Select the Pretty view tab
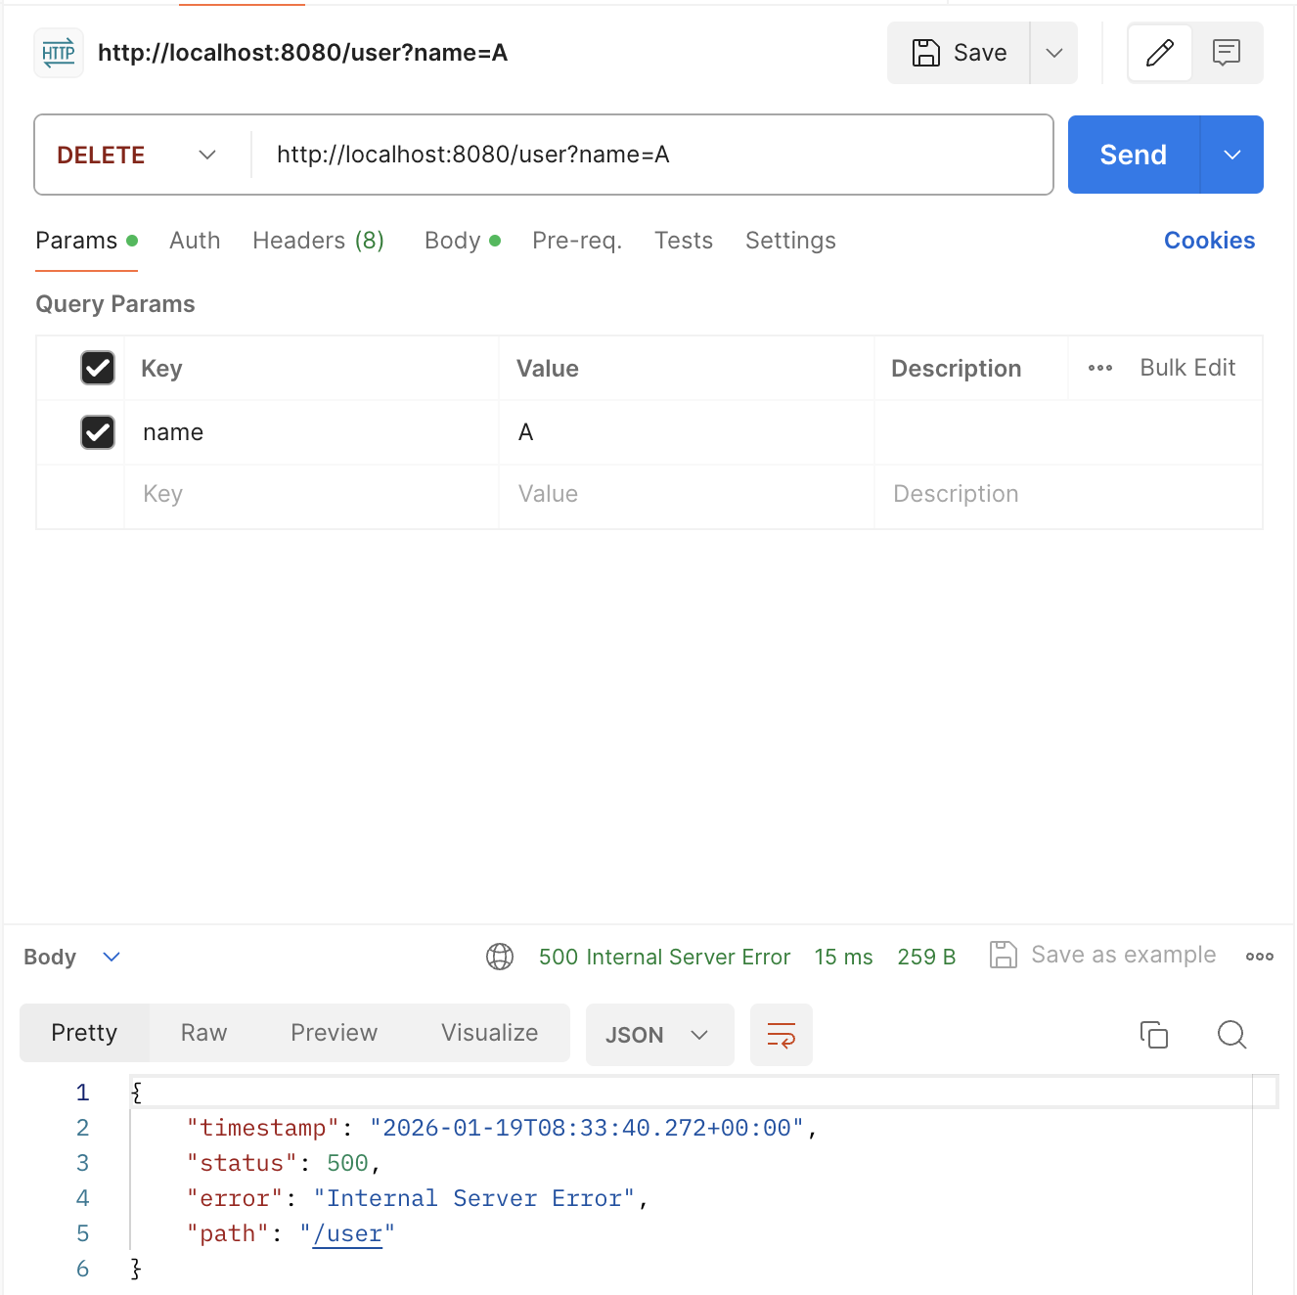The height and width of the screenshot is (1295, 1297). [84, 1033]
